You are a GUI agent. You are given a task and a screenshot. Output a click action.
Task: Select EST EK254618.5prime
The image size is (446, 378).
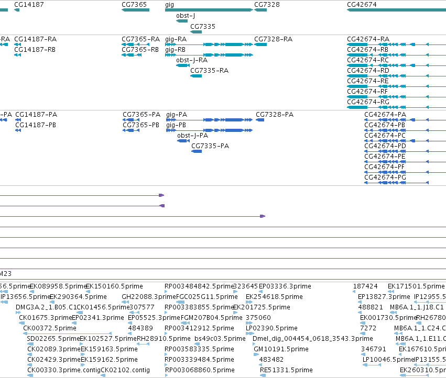tap(274, 297)
